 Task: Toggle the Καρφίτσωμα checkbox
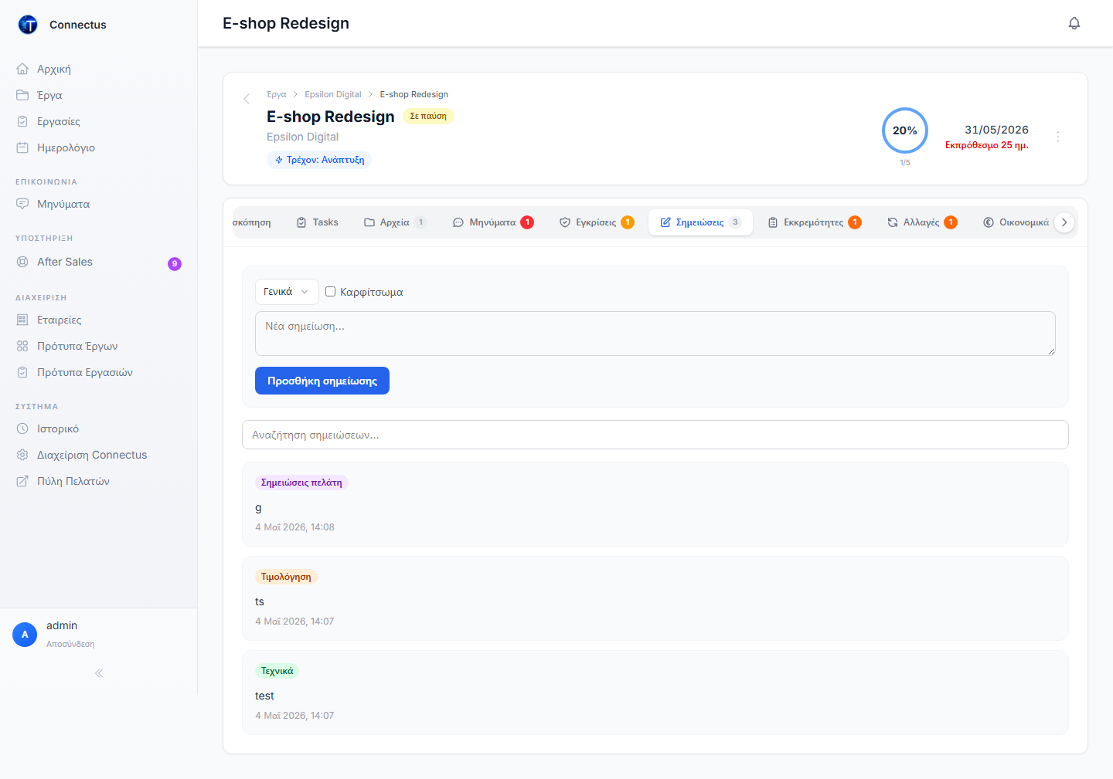(330, 292)
